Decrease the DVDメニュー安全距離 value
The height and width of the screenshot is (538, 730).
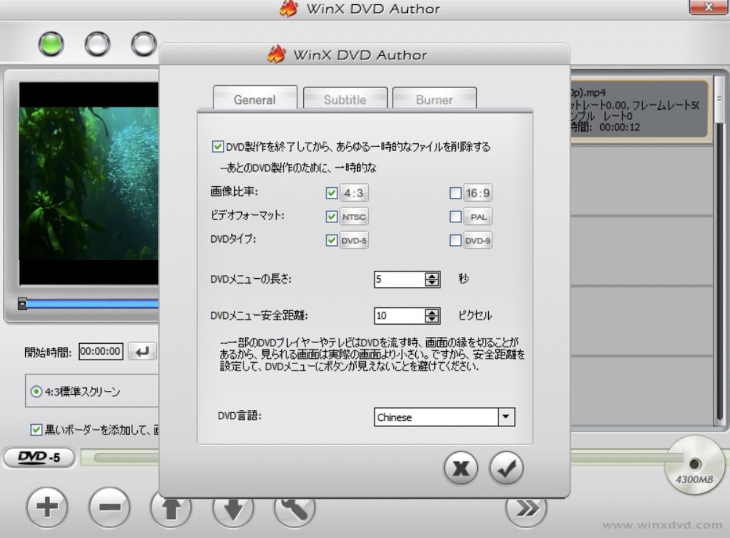pos(432,319)
